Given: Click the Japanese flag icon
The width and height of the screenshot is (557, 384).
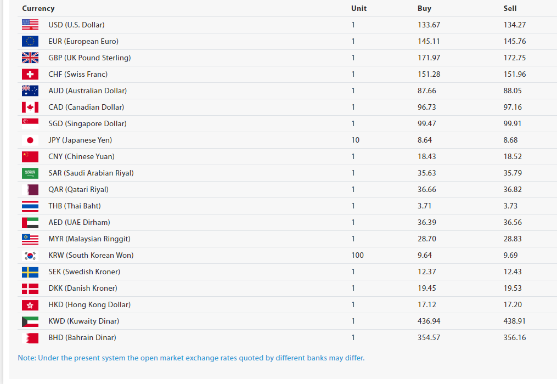Looking at the screenshot, I should (x=30, y=140).
